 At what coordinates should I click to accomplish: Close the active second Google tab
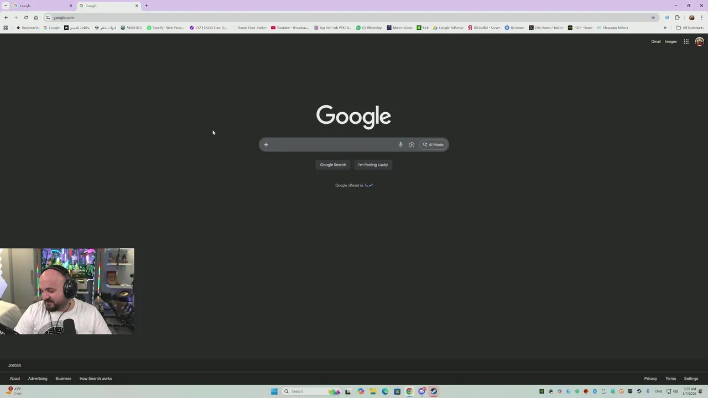pyautogui.click(x=137, y=6)
